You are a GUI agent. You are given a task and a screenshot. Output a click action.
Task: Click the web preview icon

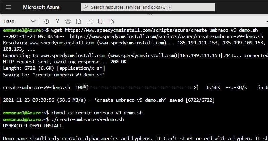click(111, 21)
